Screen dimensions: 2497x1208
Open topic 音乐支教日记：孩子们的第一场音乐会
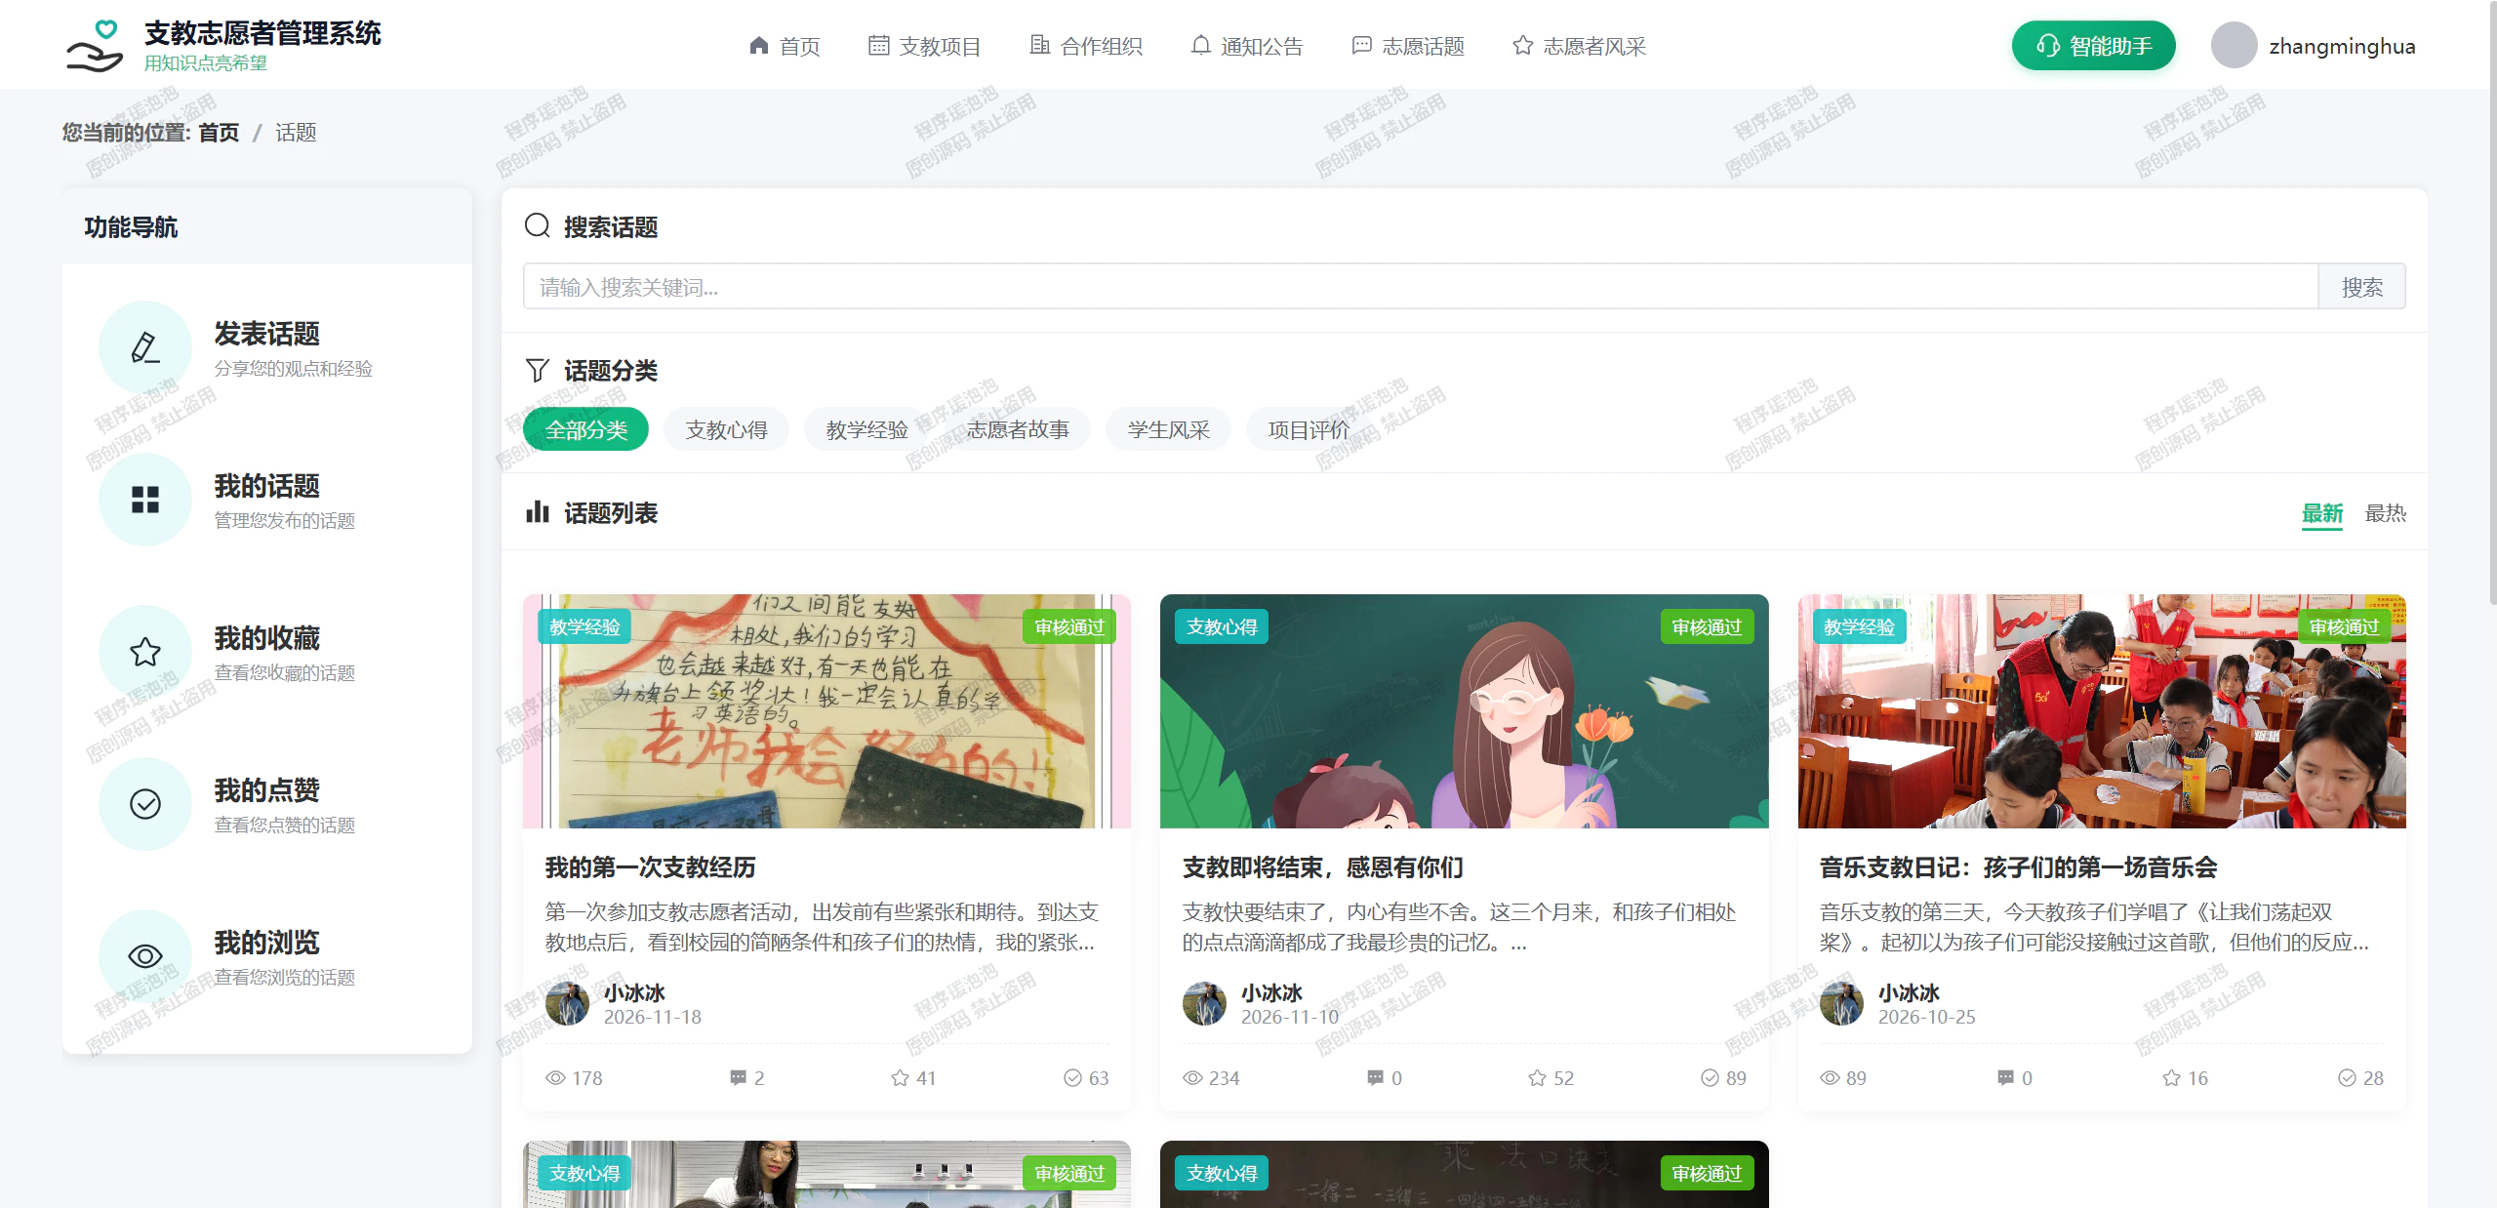(2018, 867)
